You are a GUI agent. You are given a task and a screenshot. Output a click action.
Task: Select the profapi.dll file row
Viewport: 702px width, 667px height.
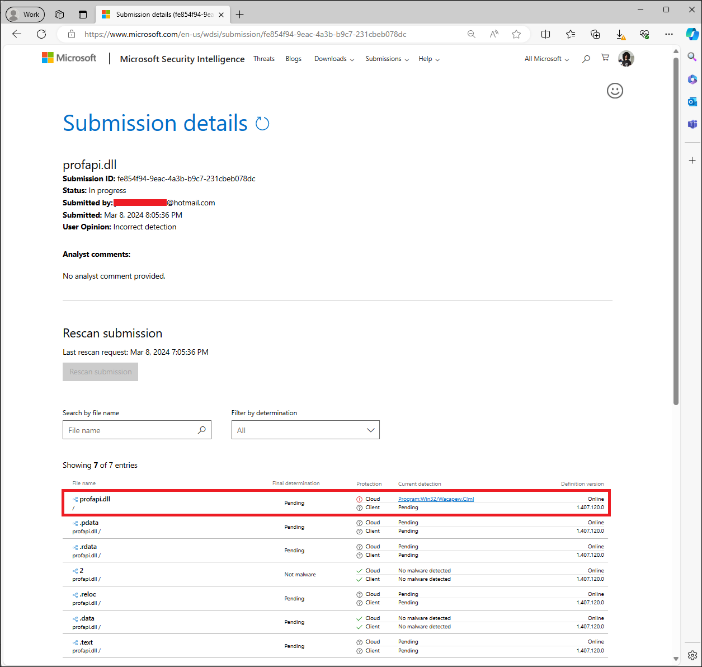[336, 503]
